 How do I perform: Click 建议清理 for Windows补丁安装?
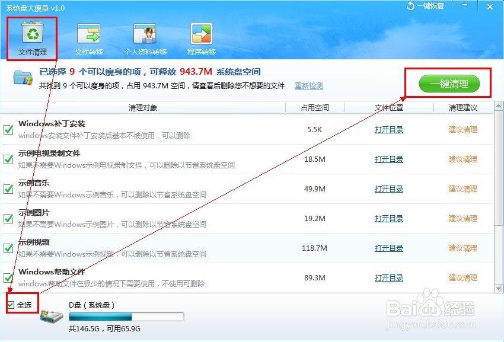[463, 130]
